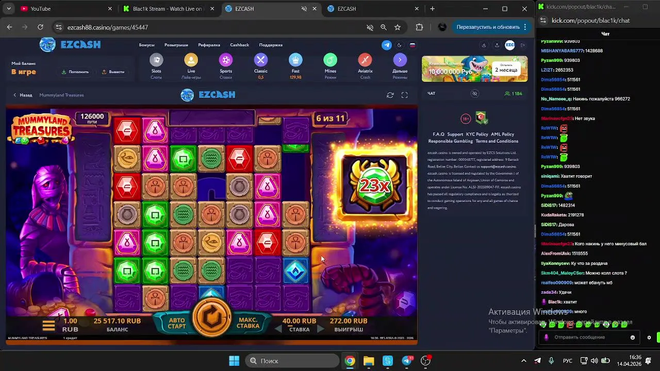Open the F.A.Q link
Viewport: 660px width, 371px height.
(438, 134)
